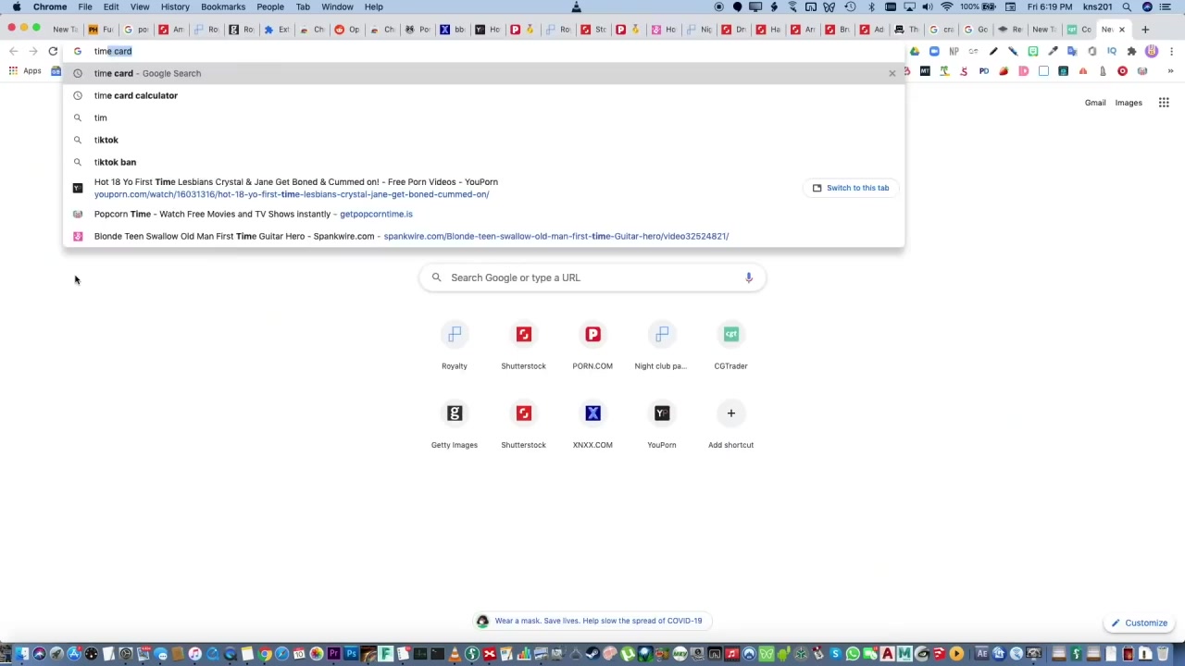Open the Edit menu
1185x666 pixels.
point(111,6)
